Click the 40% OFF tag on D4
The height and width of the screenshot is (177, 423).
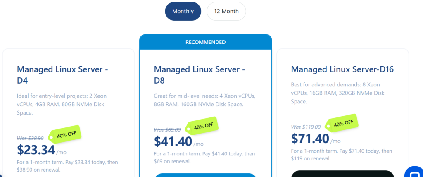point(65,134)
